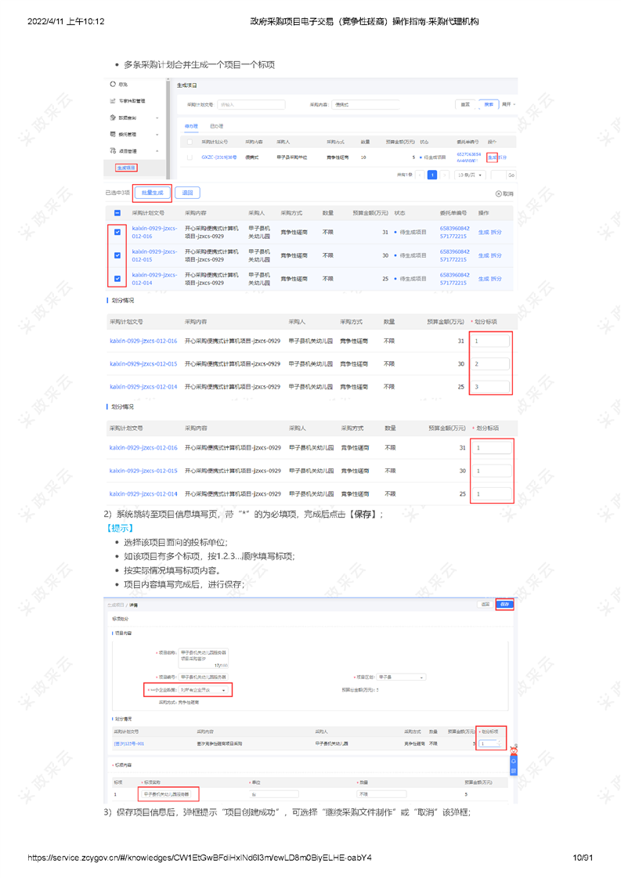Click the 专家抽取管理 sidebar icon

[114, 101]
